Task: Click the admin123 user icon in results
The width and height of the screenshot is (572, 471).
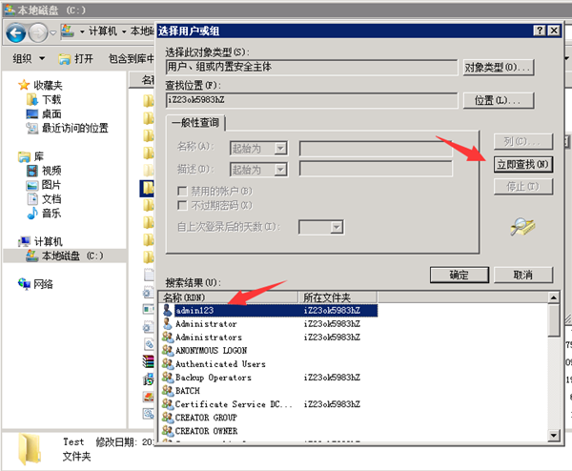Action: (168, 311)
